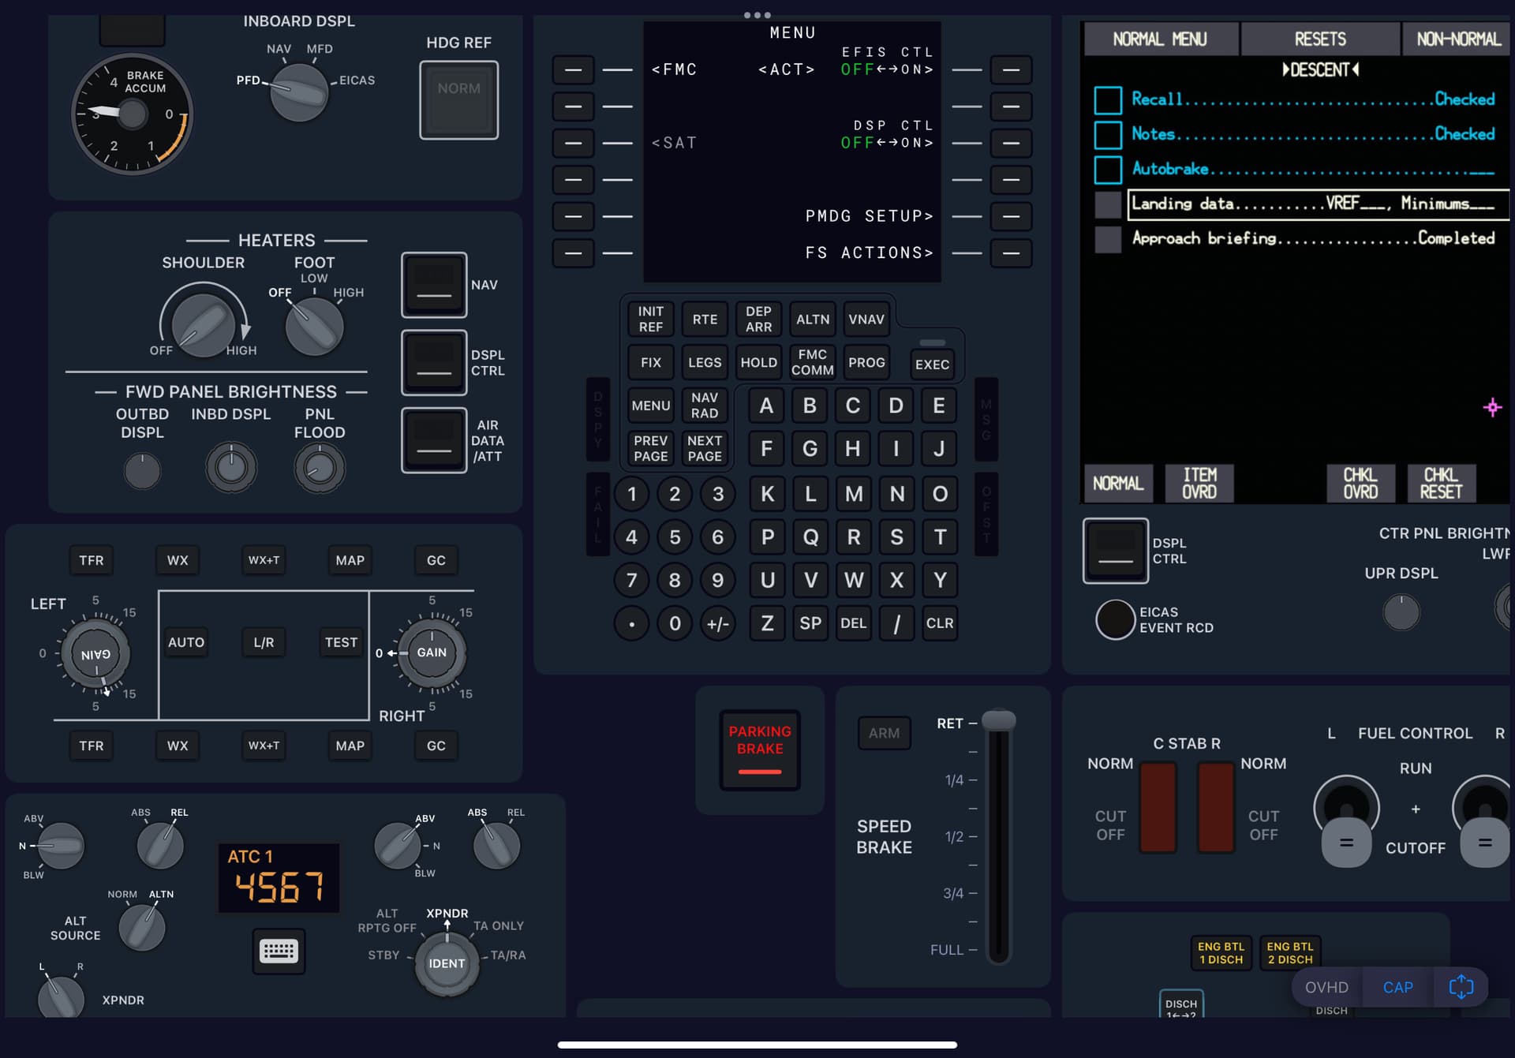Click the ATC 1 transponder code display
The height and width of the screenshot is (1058, 1515).
click(279, 878)
